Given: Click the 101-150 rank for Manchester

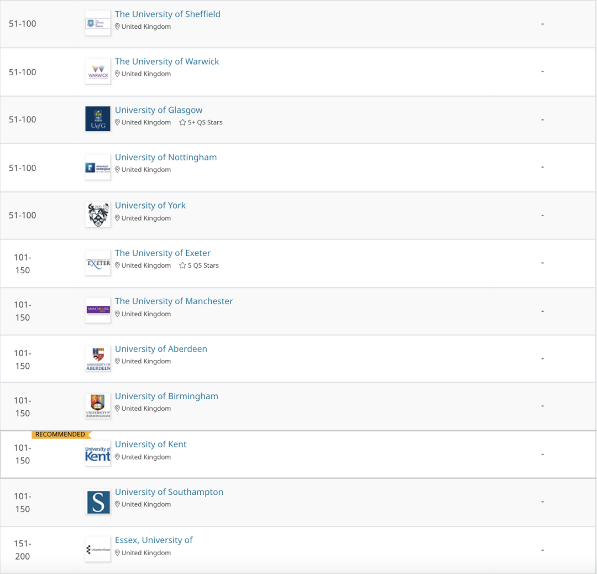Looking at the screenshot, I should pos(23,311).
